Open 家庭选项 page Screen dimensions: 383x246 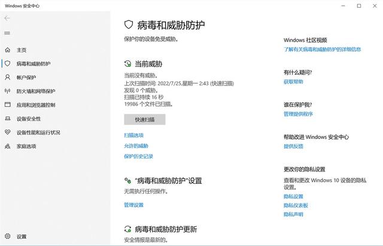pyautogui.click(x=26, y=146)
